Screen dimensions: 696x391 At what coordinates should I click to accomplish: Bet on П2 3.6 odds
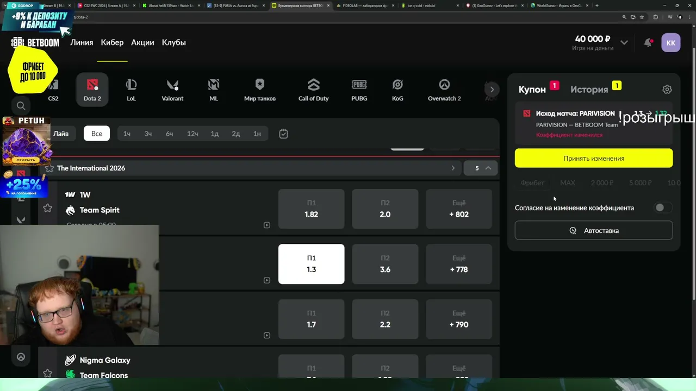pyautogui.click(x=385, y=264)
